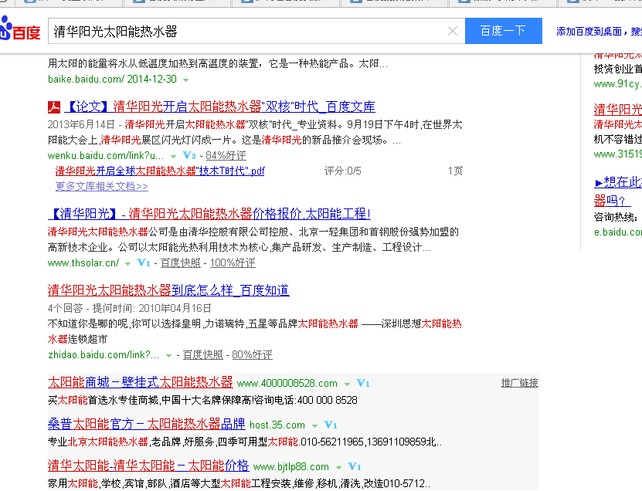Expand the green arrow after zhidao.baidu.com link

168,356
